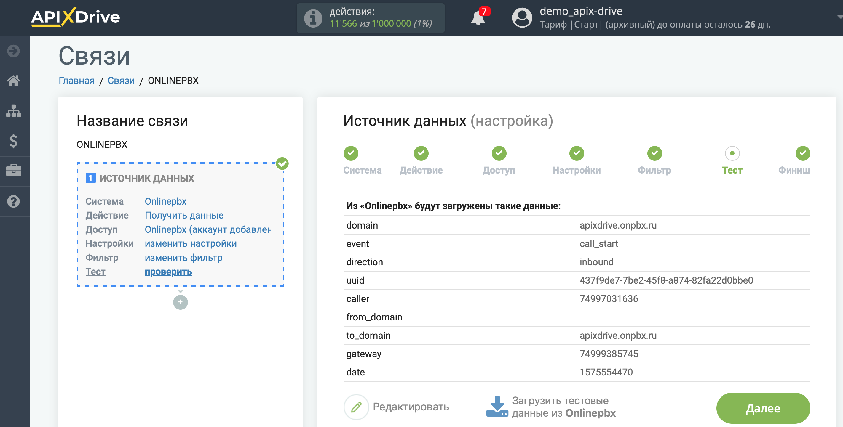Open the home sidebar icon

13,81
